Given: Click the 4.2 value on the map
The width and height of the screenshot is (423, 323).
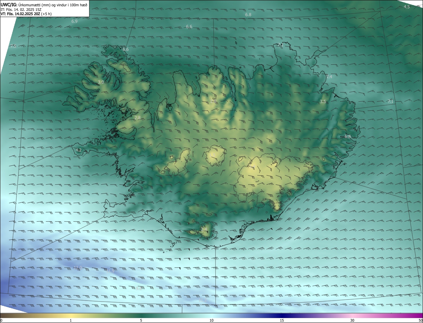Looking at the screenshot, I should (x=79, y=150).
